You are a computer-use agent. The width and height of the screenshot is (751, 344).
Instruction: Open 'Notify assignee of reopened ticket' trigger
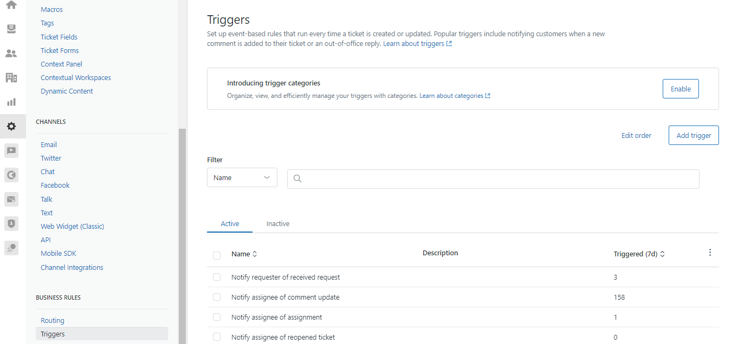tap(283, 337)
